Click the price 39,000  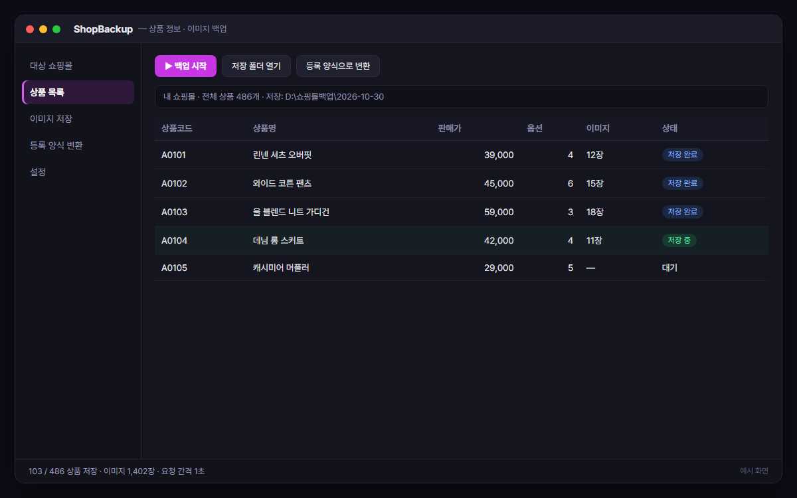pyautogui.click(x=499, y=155)
